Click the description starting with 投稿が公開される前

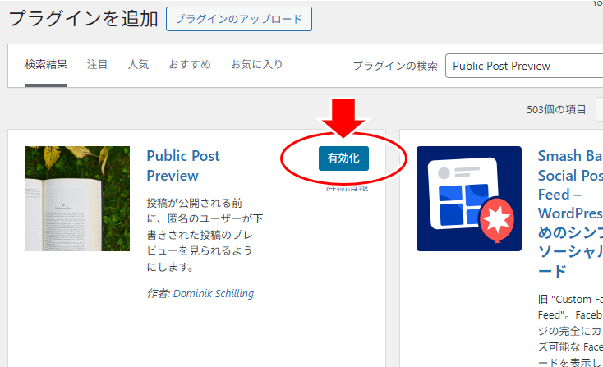coord(205,235)
